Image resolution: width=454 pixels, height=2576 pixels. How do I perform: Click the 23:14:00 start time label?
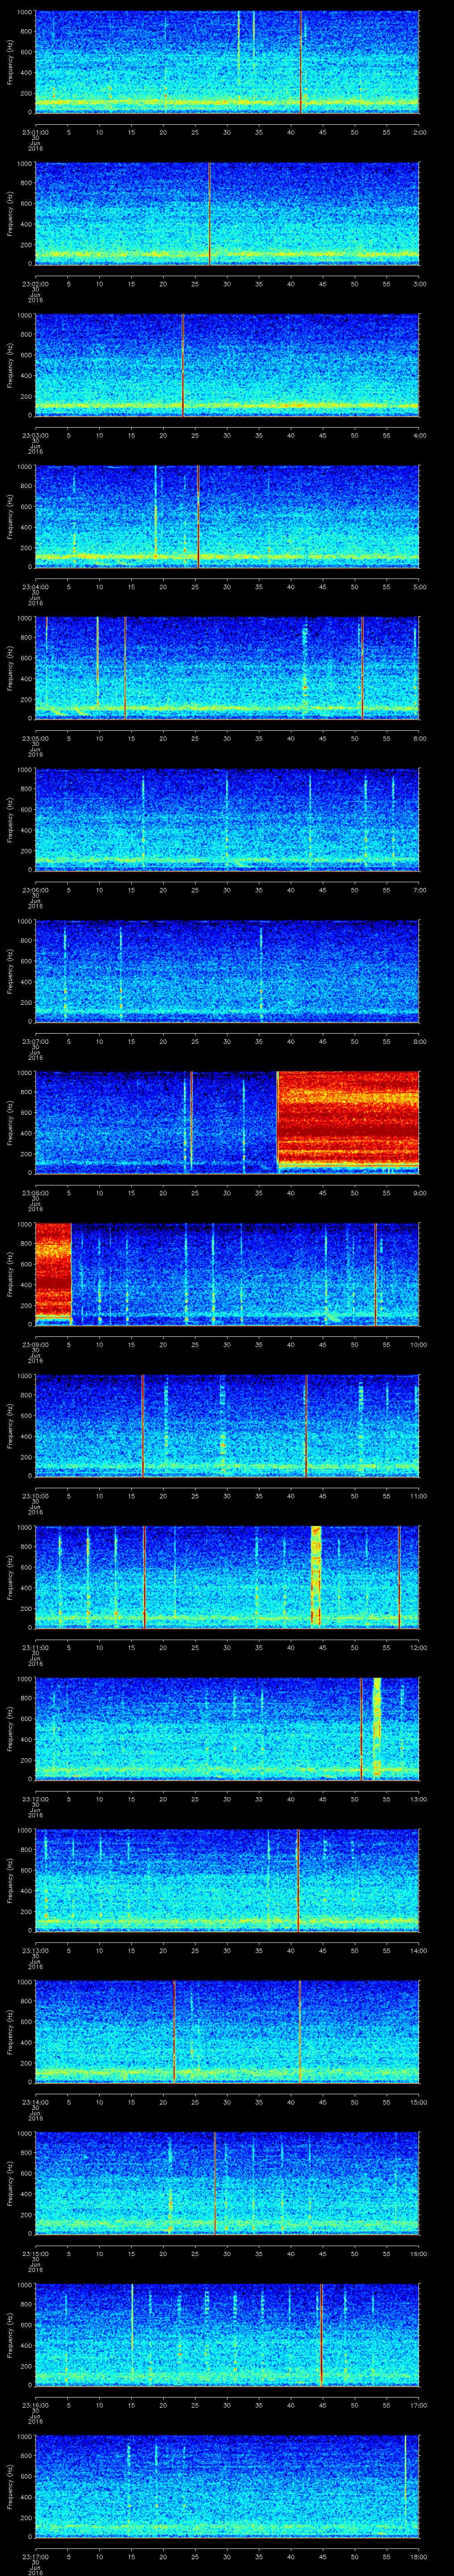pyautogui.click(x=35, y=2101)
